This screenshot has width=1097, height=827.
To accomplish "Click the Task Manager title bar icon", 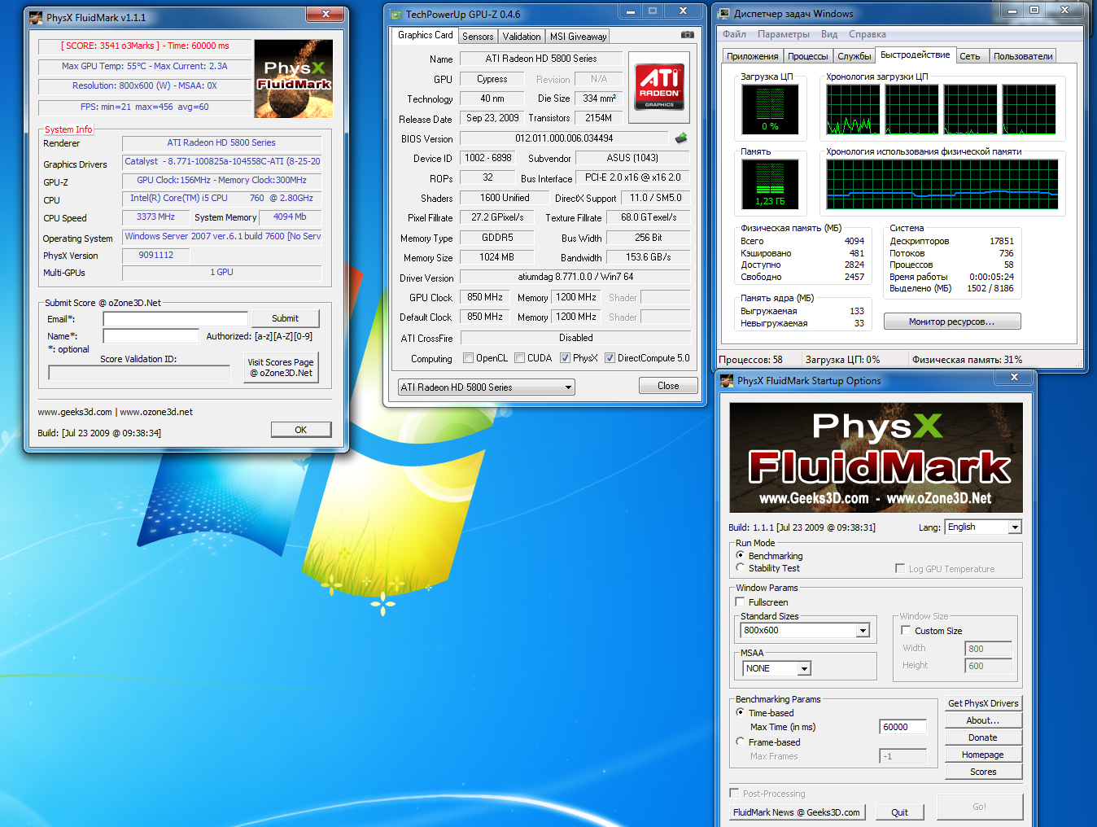I will (x=724, y=13).
